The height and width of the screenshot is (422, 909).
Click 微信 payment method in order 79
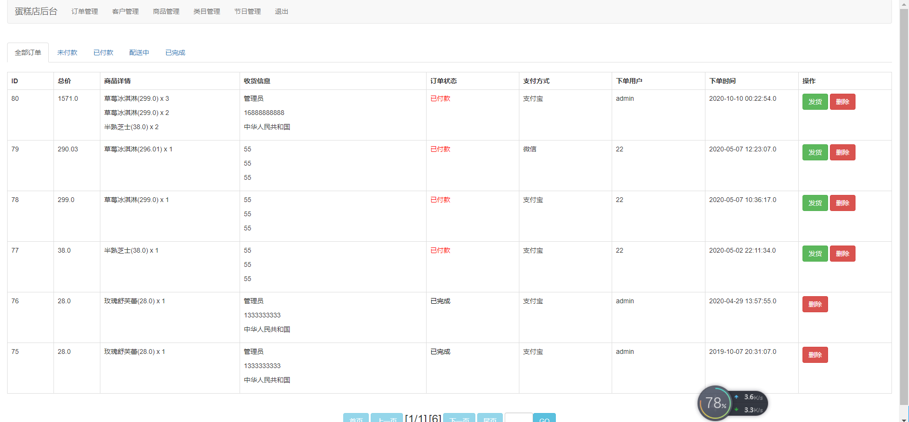[530, 149]
